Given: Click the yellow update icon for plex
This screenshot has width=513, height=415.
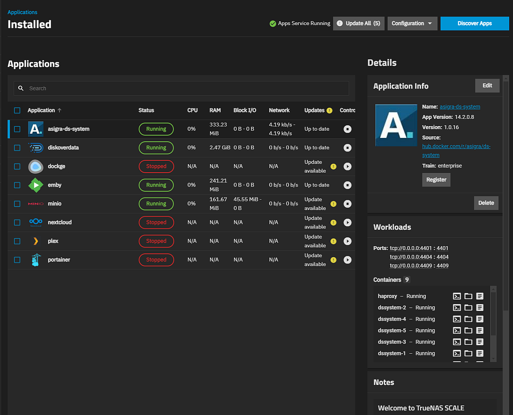Looking at the screenshot, I should coord(333,241).
